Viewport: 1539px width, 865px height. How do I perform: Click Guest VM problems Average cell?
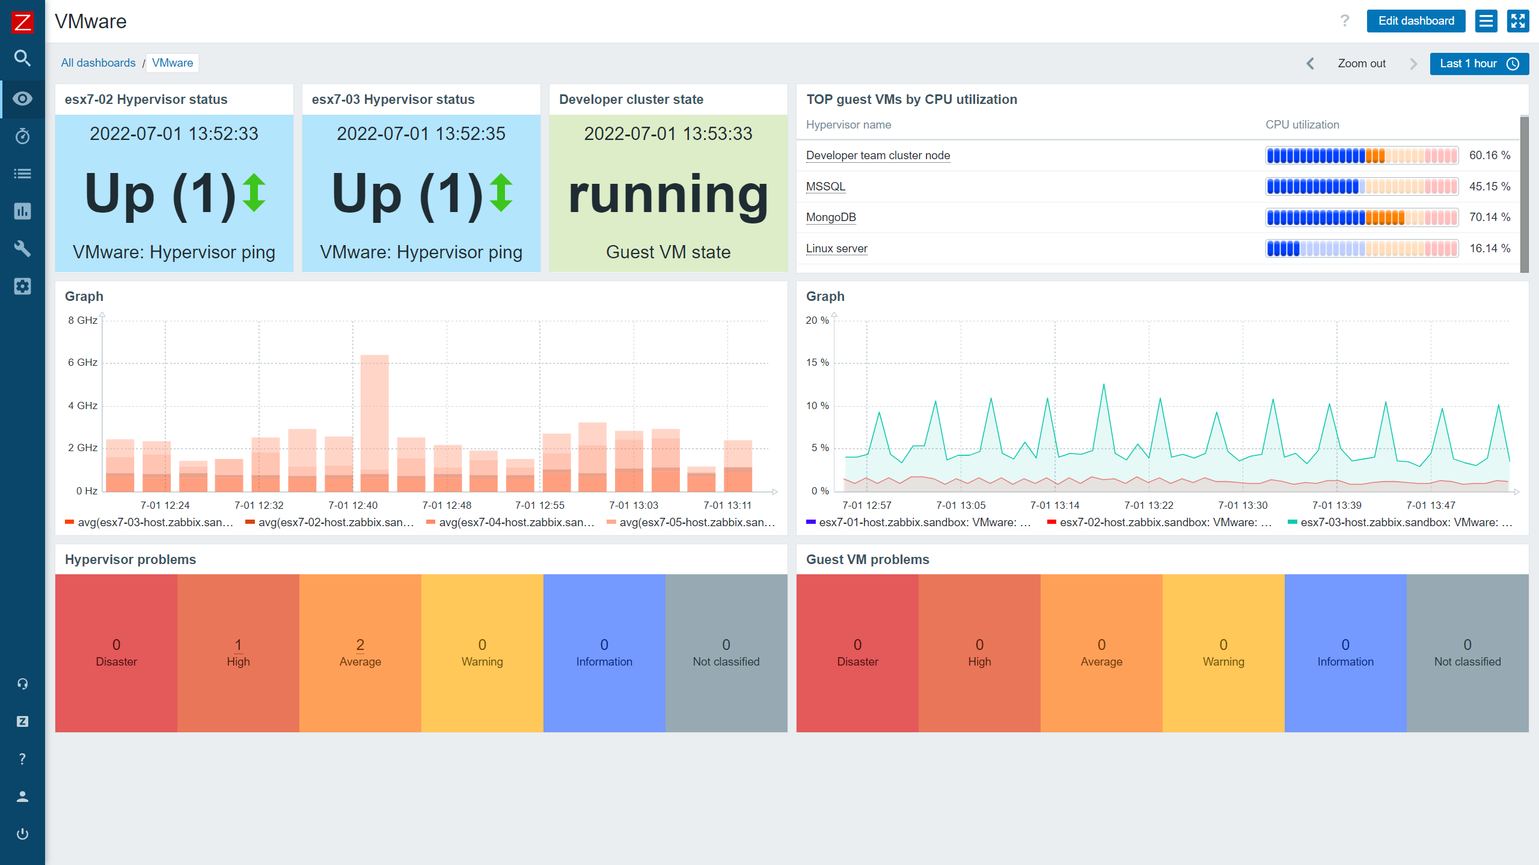1101,653
